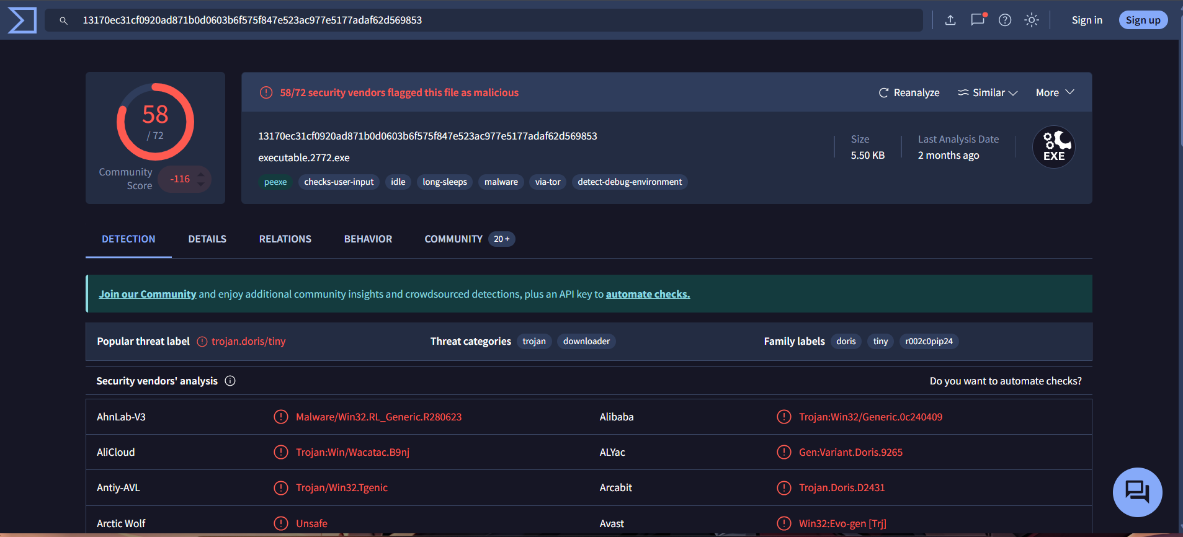Screen dimensions: 1183x537
Task: Click the Sign up button
Action: pyautogui.click(x=1143, y=20)
